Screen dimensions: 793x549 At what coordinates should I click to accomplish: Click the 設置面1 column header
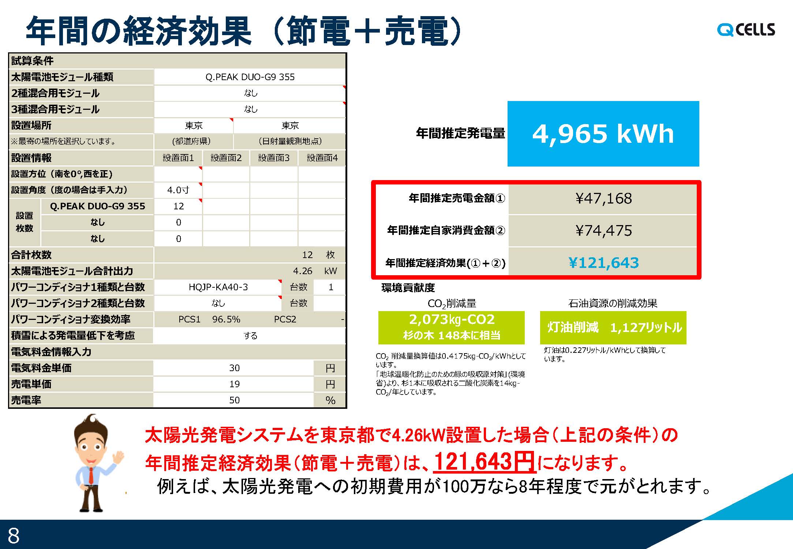(x=178, y=158)
